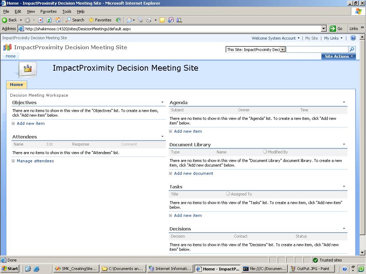This screenshot has height=274, width=366.
Task: Click the Print icon in toolbar
Action: tap(140, 20)
